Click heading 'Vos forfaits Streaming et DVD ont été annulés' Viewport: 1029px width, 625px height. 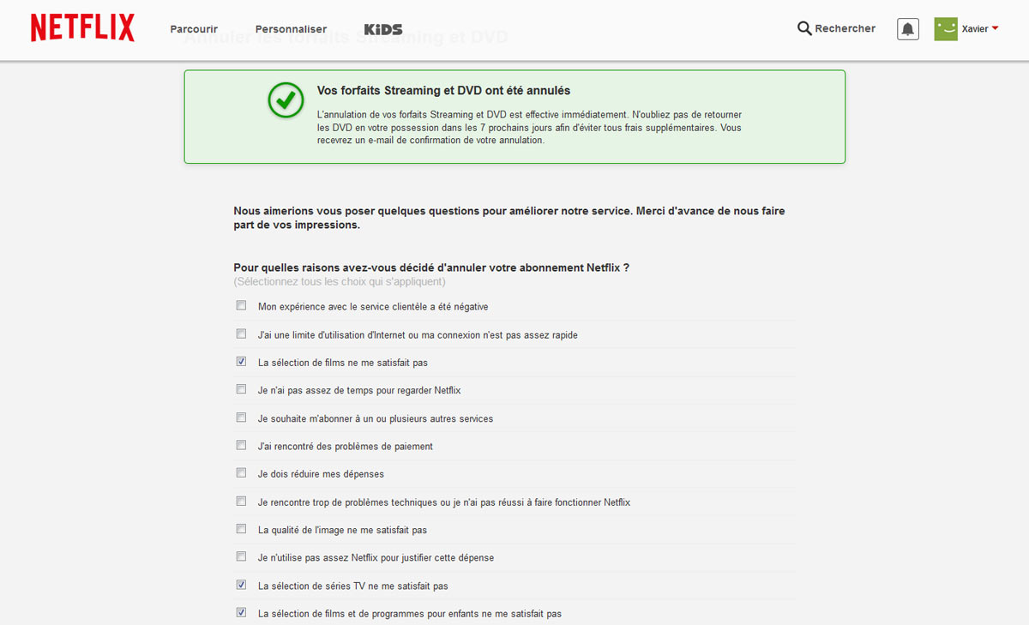[443, 90]
